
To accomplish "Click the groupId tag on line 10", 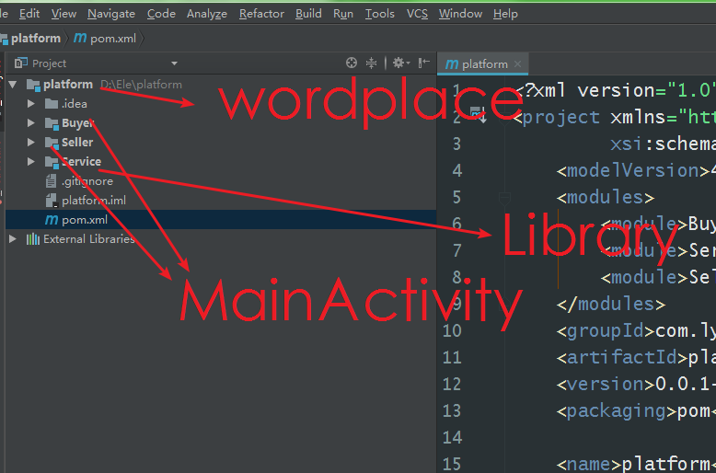I will (606, 330).
